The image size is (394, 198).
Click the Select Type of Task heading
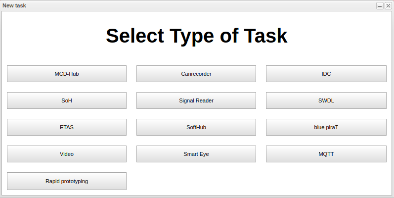tap(197, 36)
